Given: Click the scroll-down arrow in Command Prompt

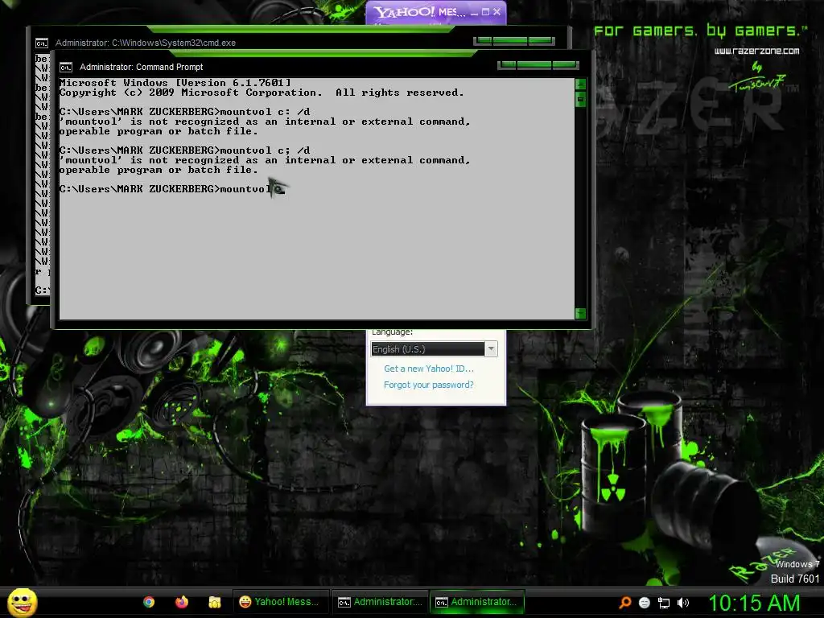Looking at the screenshot, I should point(581,314).
